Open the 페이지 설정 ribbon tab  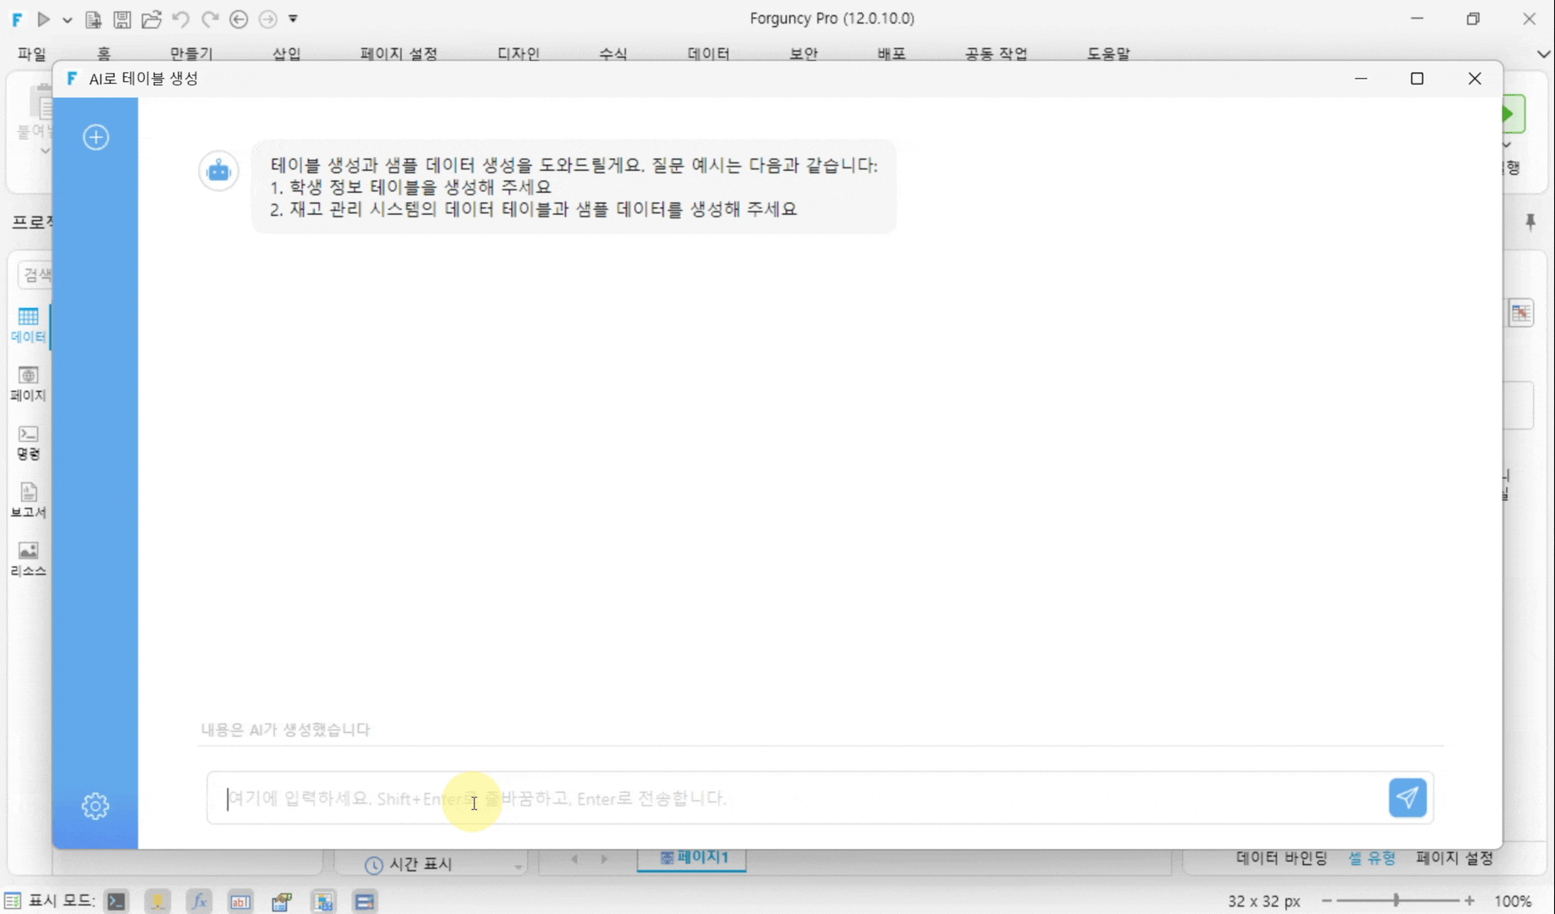tap(398, 53)
